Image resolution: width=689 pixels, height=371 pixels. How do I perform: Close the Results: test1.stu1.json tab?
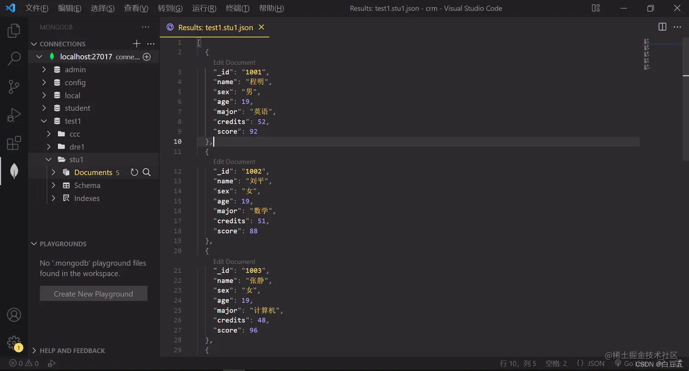click(262, 27)
